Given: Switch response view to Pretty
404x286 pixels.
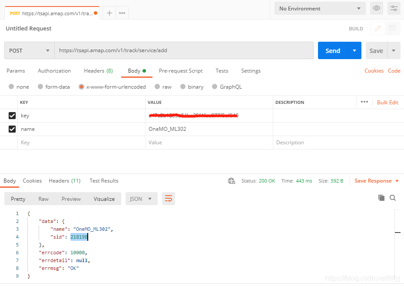Looking at the screenshot, I should [x=18, y=199].
